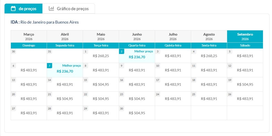Image resolution: width=272 pixels, height=136 pixels.
Task: Click day 26 priced R$ 483,91
Action: coord(245,99)
